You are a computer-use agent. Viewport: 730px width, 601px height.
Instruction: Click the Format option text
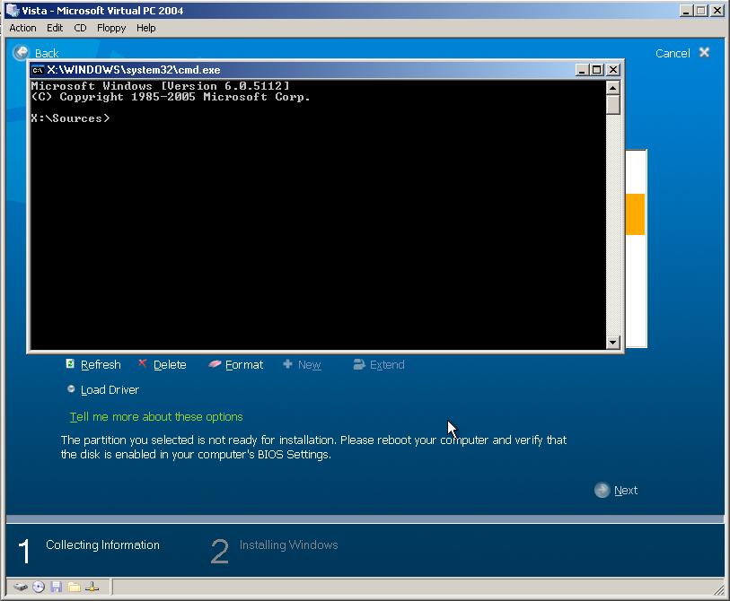pos(244,365)
